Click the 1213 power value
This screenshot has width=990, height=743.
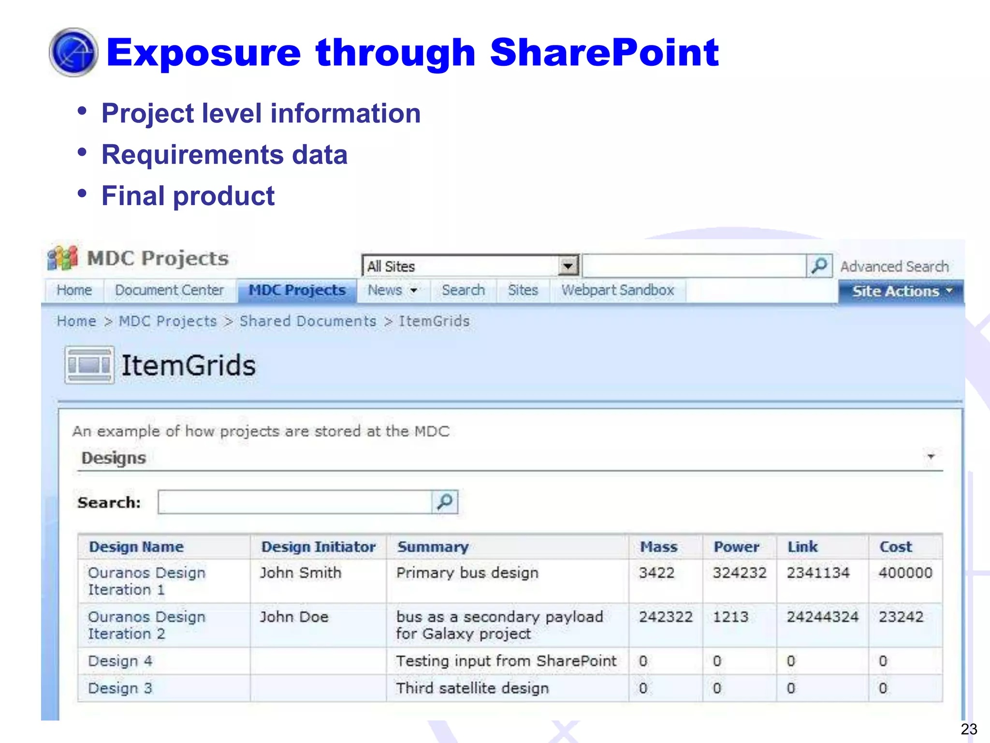click(x=730, y=617)
